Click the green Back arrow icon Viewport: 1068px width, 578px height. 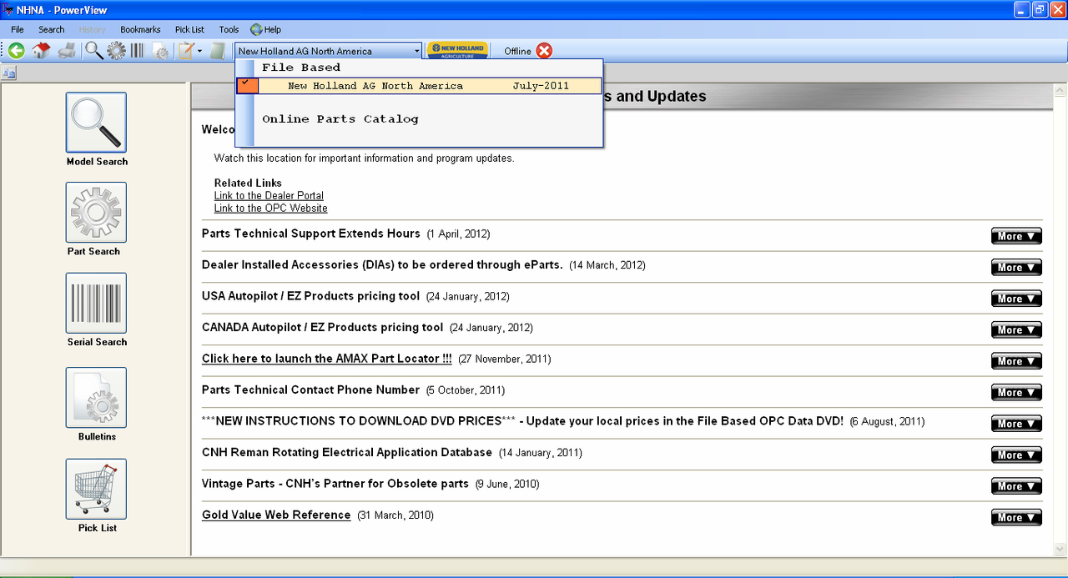tap(17, 51)
